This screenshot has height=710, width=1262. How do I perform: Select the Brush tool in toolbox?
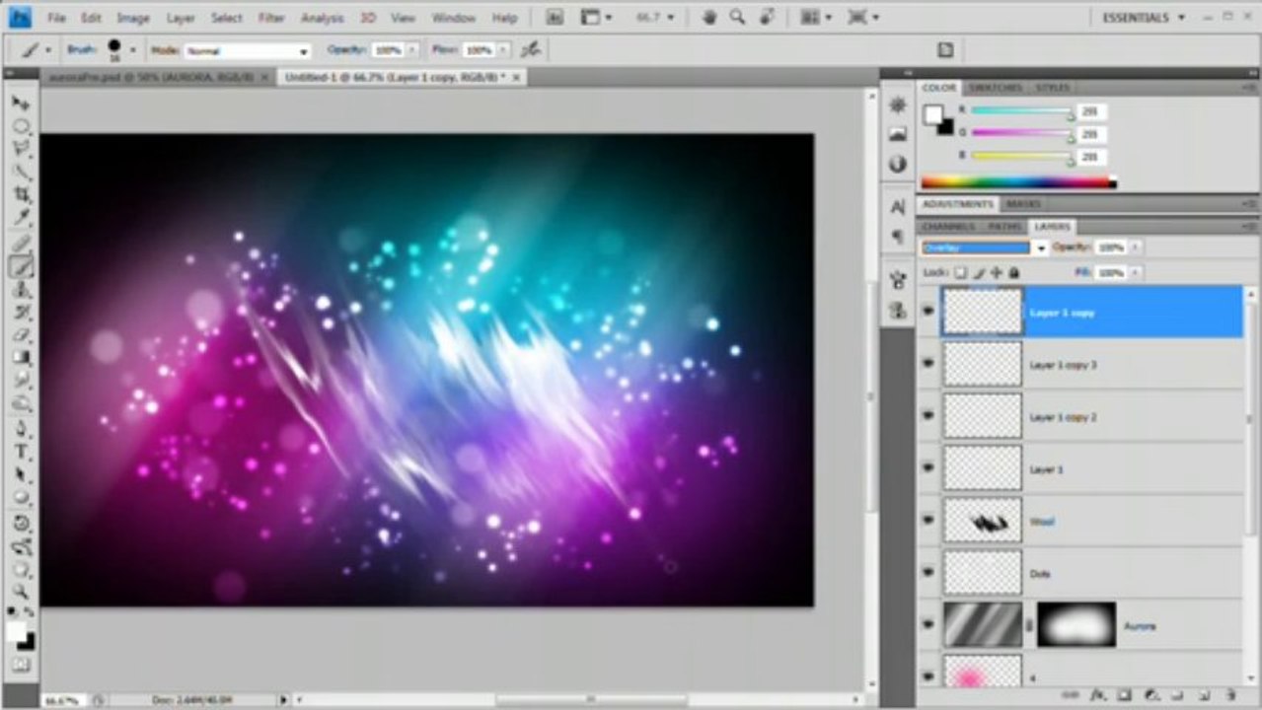tap(21, 266)
